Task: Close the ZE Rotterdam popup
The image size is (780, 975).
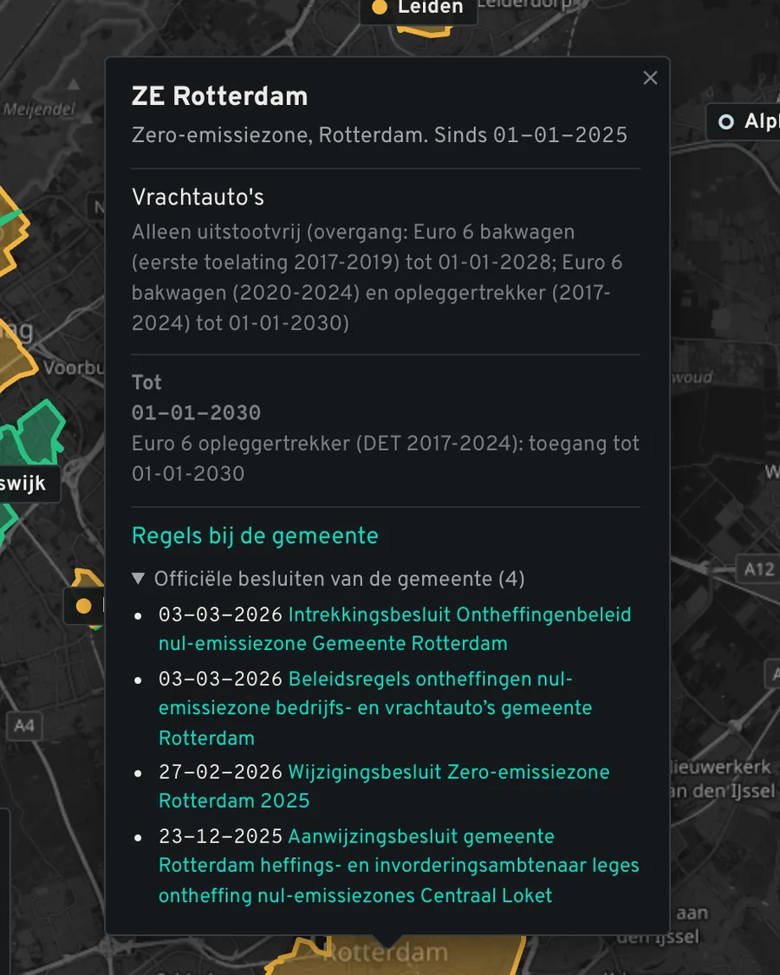Action: coord(650,78)
